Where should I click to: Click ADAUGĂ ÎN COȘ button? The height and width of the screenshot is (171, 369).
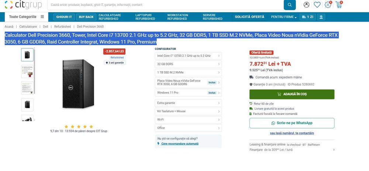click(x=292, y=94)
